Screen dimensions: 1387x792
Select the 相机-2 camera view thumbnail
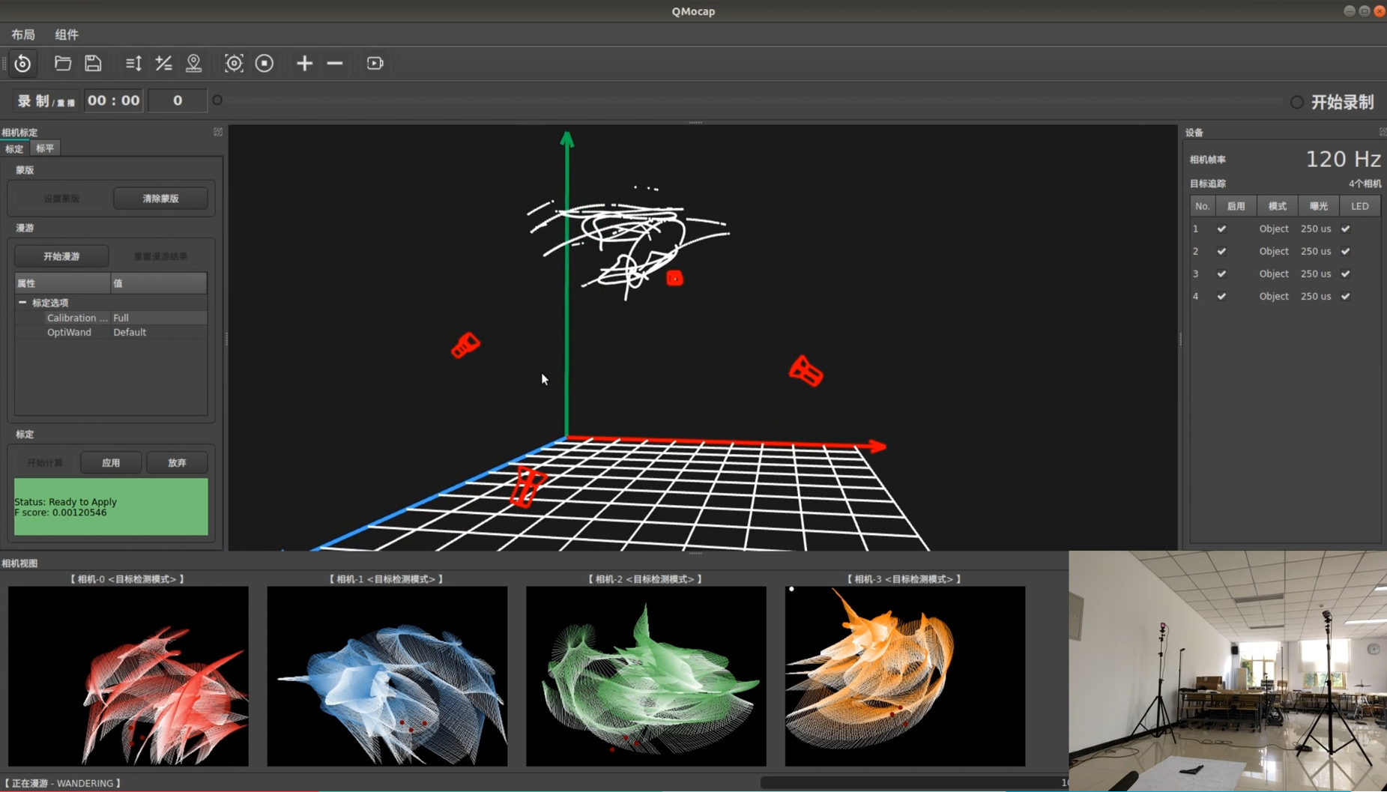(645, 676)
